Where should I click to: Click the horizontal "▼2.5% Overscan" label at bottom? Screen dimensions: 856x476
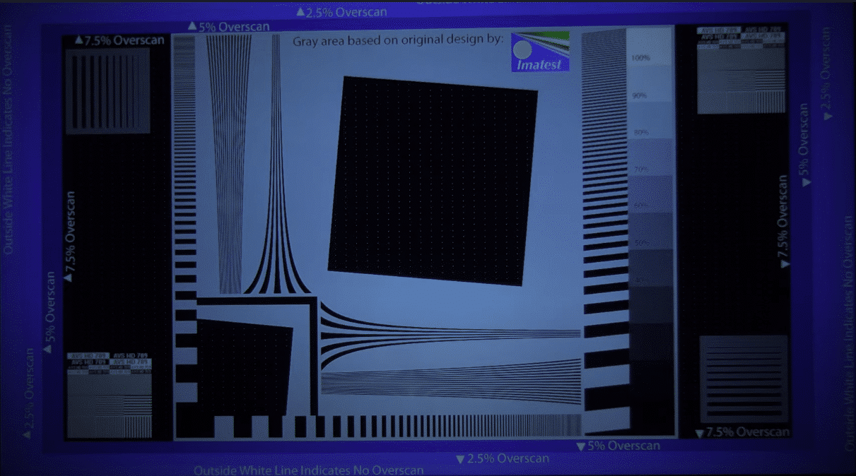coord(503,458)
